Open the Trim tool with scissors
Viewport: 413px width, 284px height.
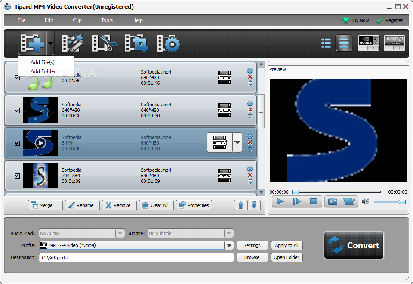[104, 43]
